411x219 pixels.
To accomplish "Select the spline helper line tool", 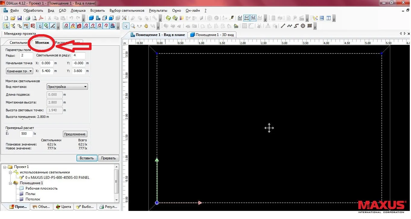I will (296, 26).
